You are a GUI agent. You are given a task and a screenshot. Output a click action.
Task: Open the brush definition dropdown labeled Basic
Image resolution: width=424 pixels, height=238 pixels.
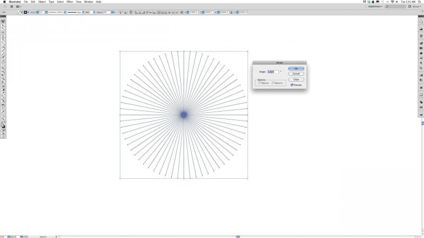pyautogui.click(x=84, y=12)
